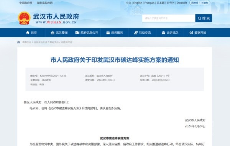The image size is (230, 146).
Task: Open the 首页 navigation item
Action: (31, 33)
